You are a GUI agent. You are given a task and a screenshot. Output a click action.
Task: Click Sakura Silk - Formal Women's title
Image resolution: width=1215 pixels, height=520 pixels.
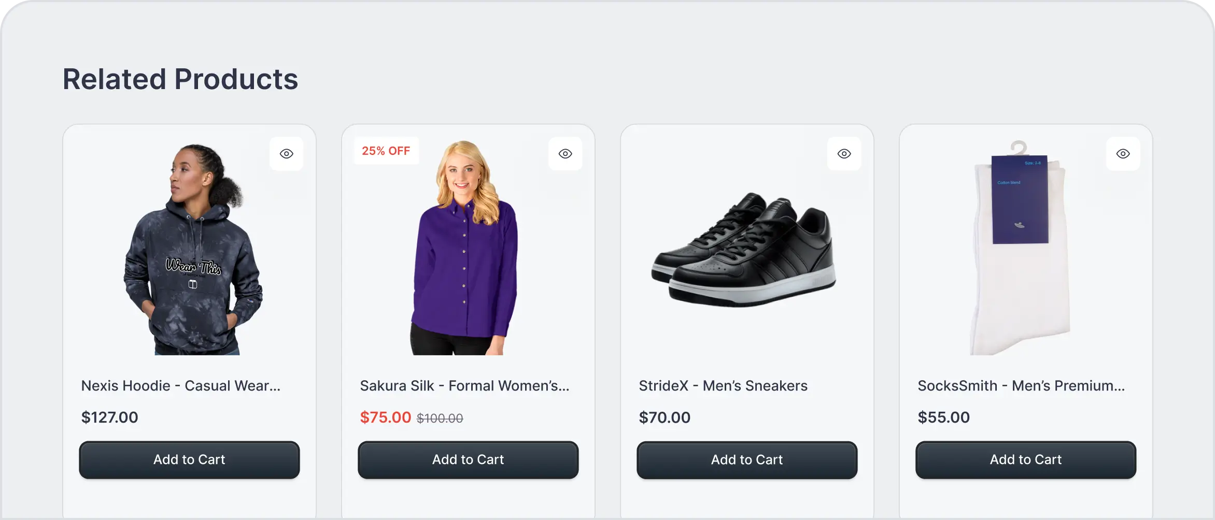(464, 386)
